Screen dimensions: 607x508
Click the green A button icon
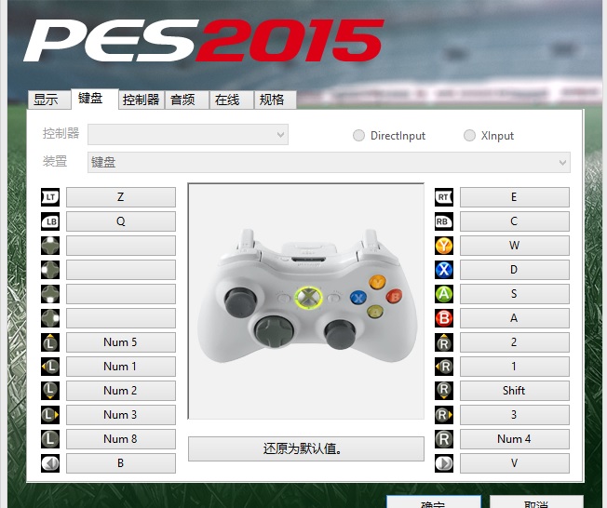pyautogui.click(x=444, y=294)
